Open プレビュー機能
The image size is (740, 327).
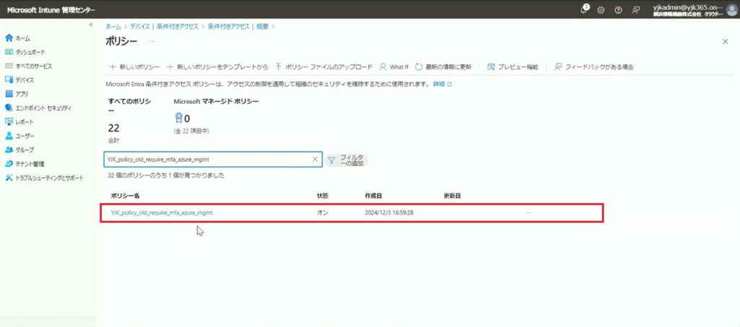[x=512, y=67]
